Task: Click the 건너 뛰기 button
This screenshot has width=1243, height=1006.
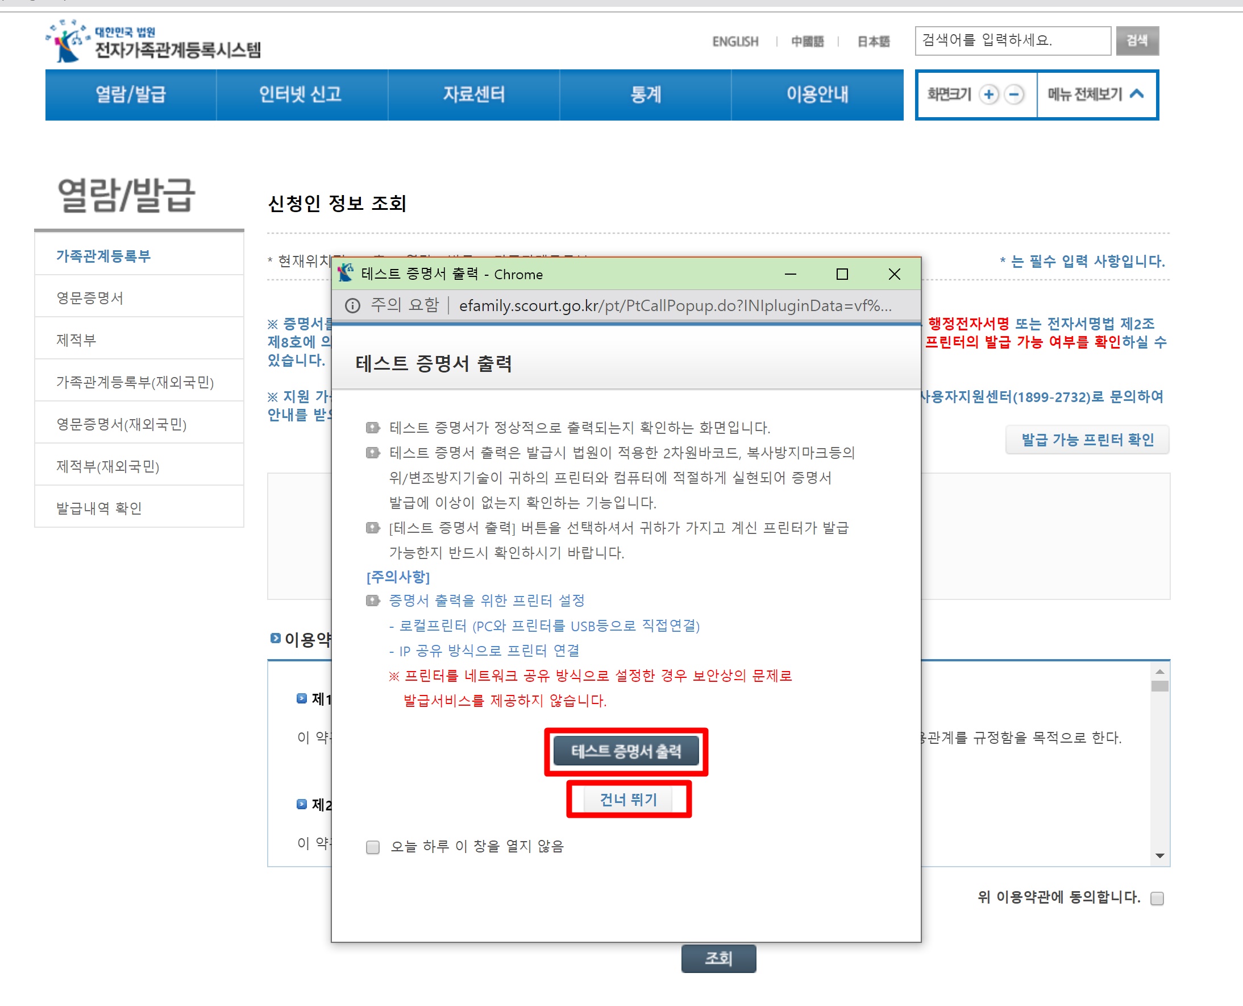Action: click(628, 800)
